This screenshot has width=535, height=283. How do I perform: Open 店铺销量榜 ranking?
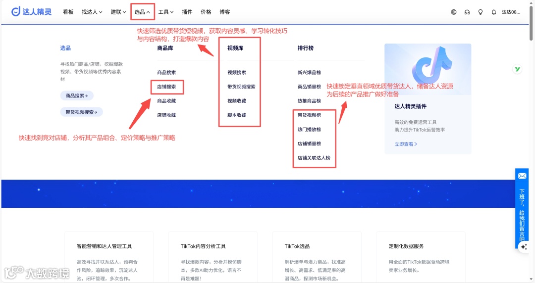coord(309,143)
